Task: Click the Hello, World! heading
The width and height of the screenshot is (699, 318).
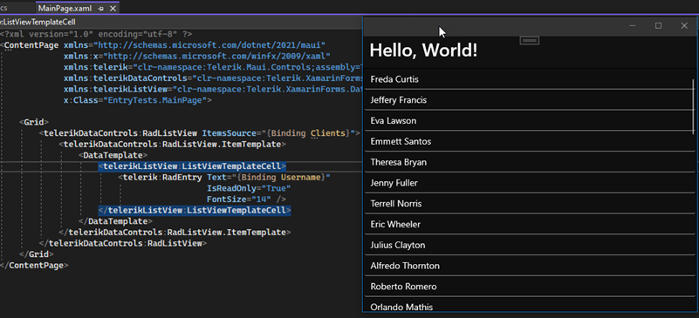Action: point(423,51)
